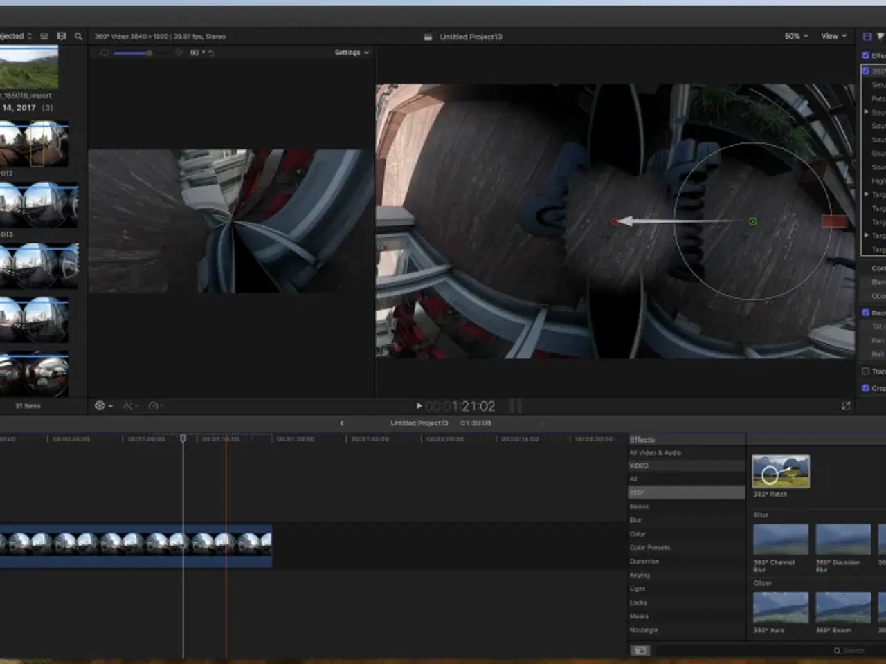Toggle the effects browser sidebar button
The height and width of the screenshot is (664, 886).
pyautogui.click(x=640, y=650)
